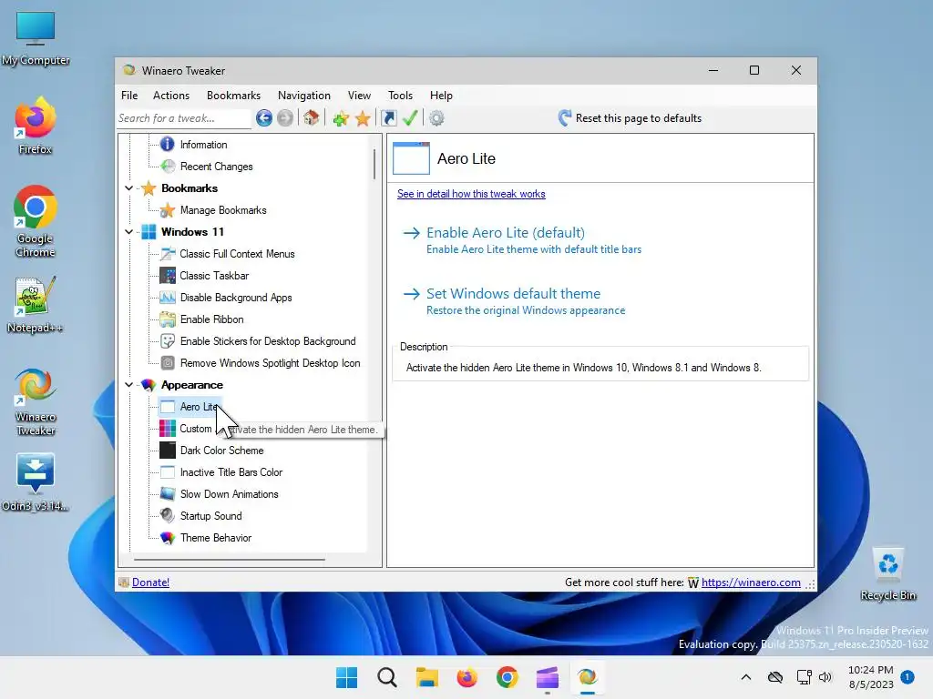Click the tree panel vertical scrollbar
The height and width of the screenshot is (699, 933).
click(x=374, y=164)
